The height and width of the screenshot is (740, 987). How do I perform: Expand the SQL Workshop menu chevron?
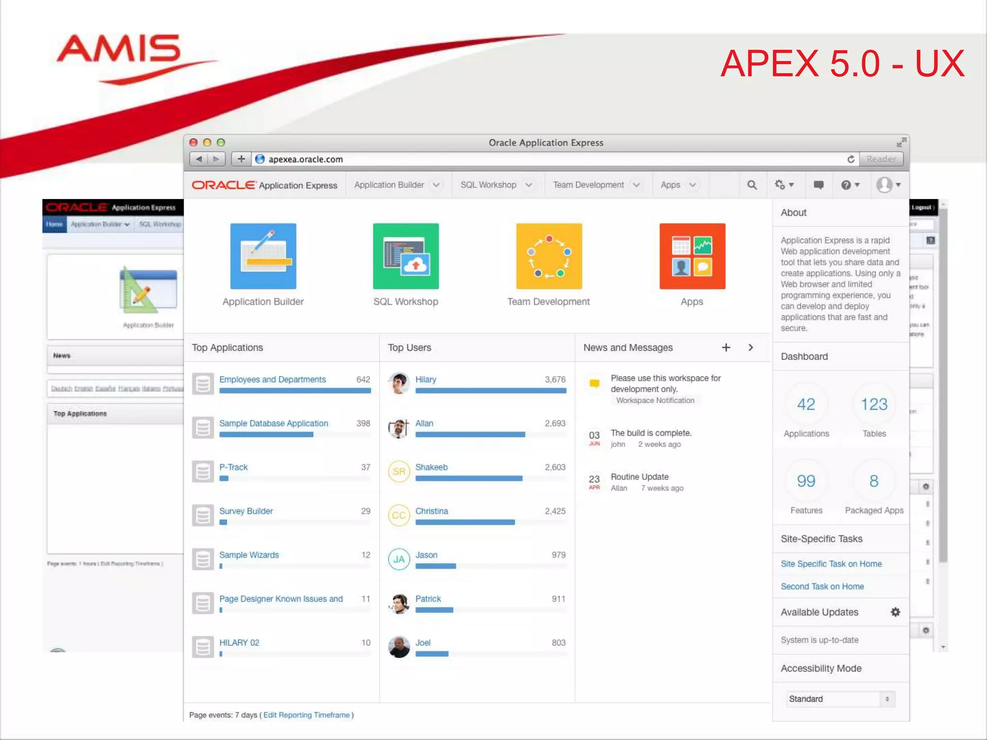click(x=529, y=185)
